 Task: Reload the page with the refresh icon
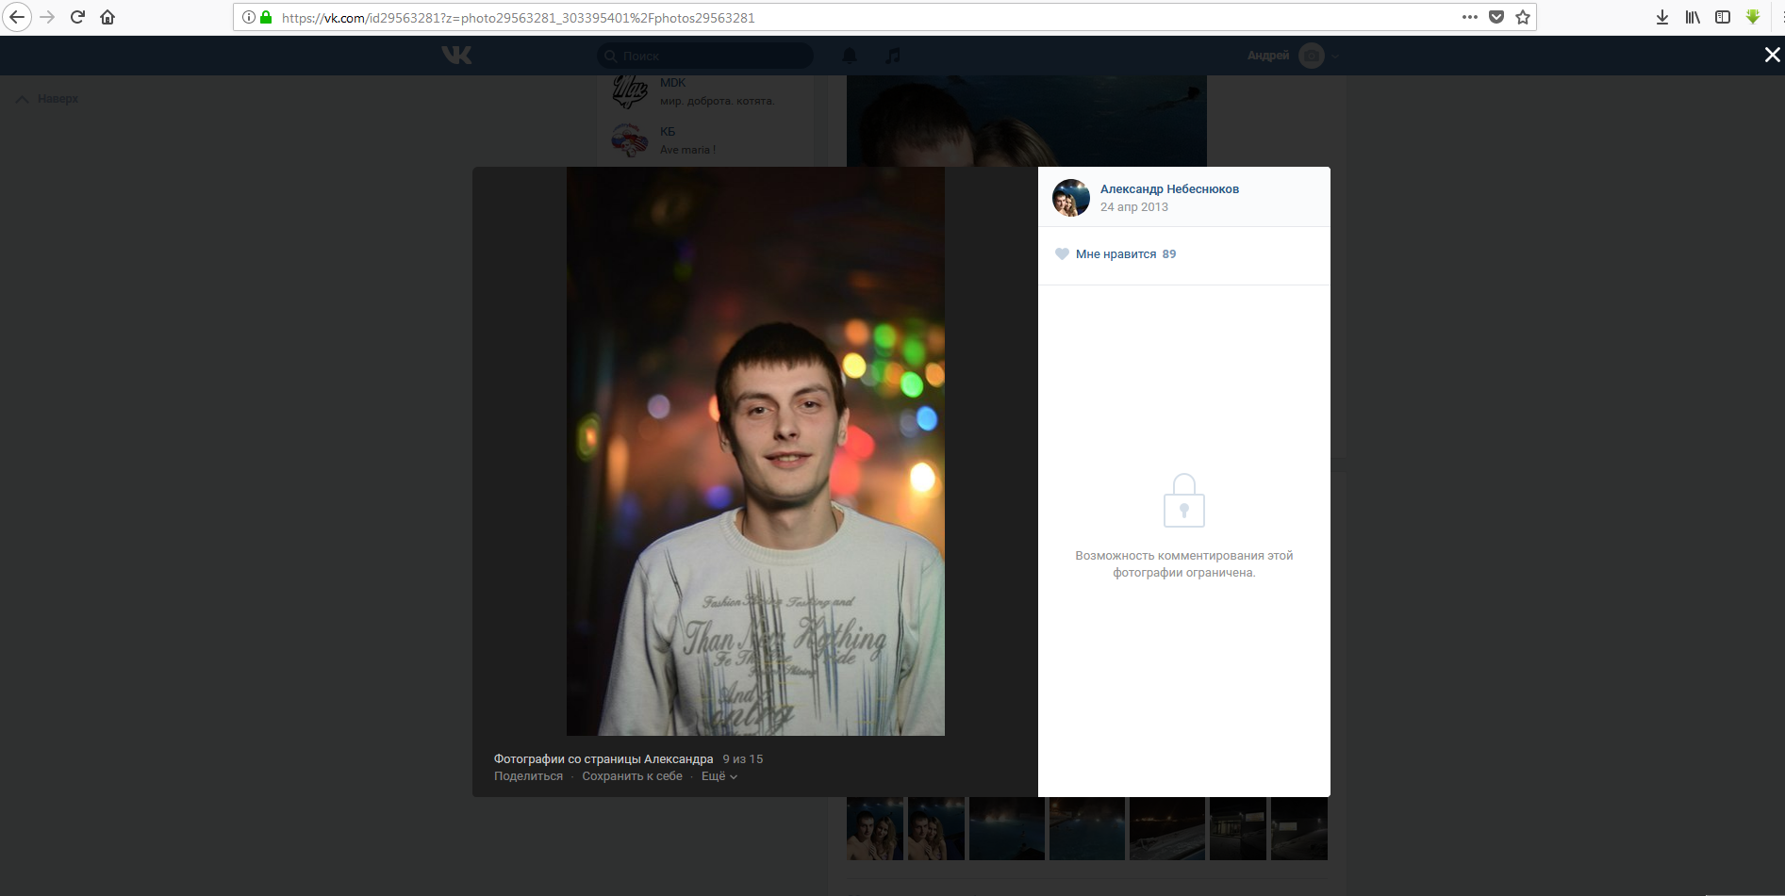(78, 17)
